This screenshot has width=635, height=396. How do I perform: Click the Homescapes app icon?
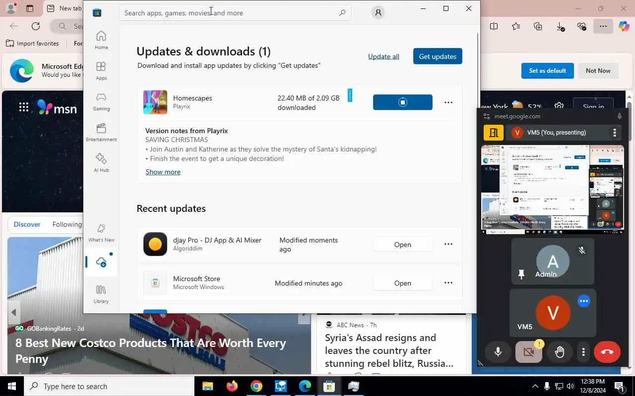[155, 102]
